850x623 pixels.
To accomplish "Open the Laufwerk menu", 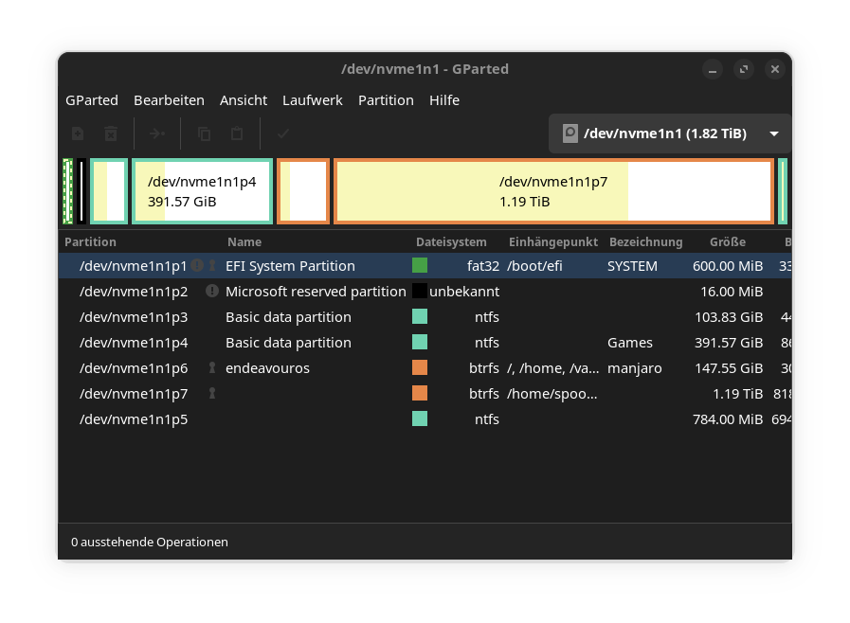I will 312,100.
